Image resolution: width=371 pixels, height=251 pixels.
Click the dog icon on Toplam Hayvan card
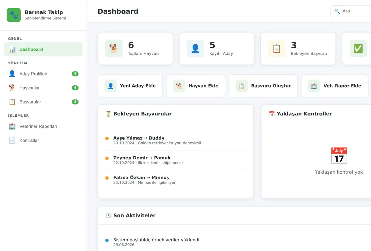coord(114,49)
